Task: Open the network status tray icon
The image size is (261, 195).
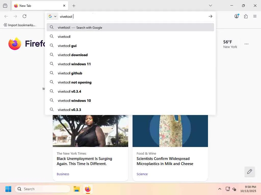Action: click(x=228, y=189)
